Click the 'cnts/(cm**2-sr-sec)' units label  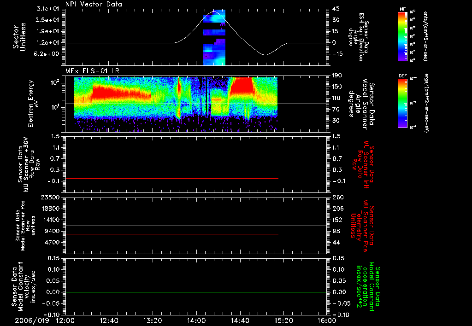[425, 36]
